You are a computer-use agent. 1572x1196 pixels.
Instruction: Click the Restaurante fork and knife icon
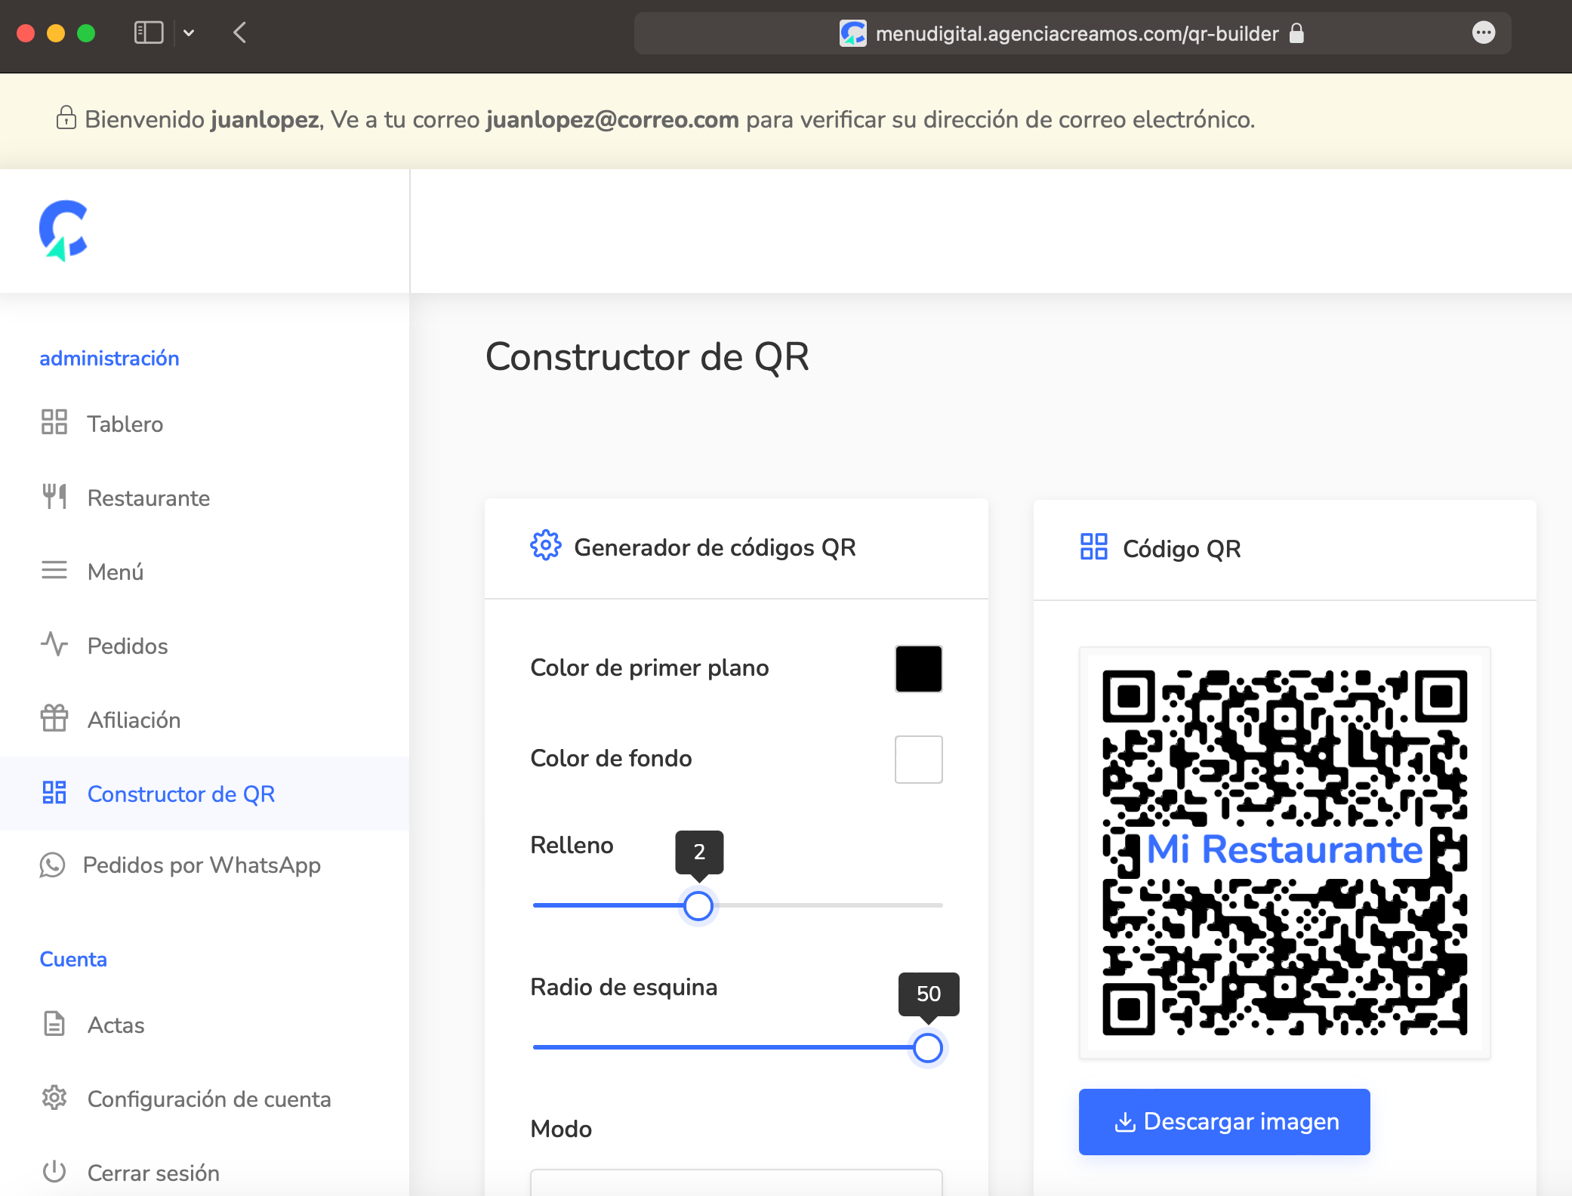coord(54,496)
